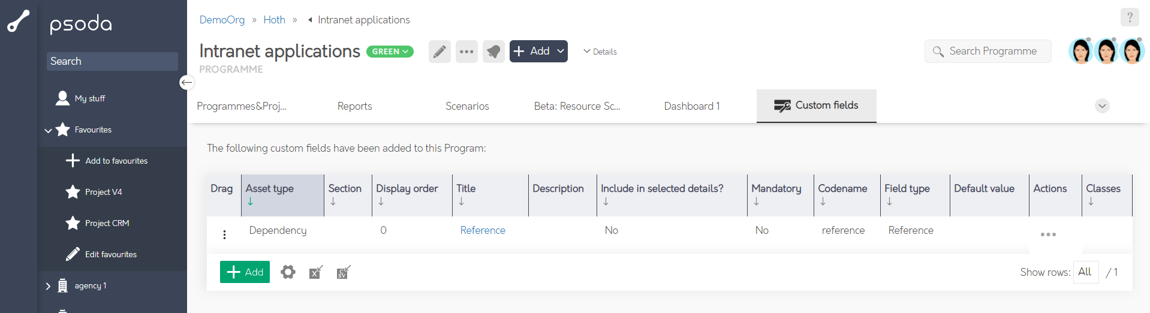Click the Search Programme field

pyautogui.click(x=993, y=52)
